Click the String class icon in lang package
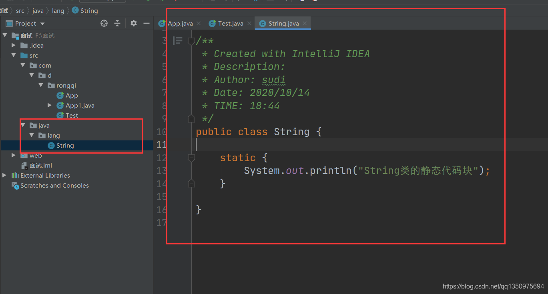Screen dimensions: 548x294 [x=51, y=146]
